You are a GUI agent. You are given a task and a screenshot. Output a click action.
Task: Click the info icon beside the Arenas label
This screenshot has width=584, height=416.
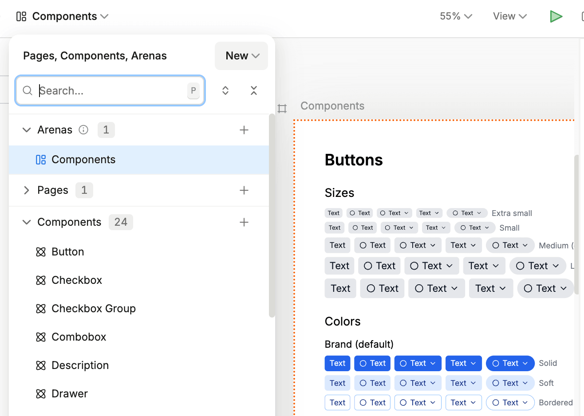(83, 130)
